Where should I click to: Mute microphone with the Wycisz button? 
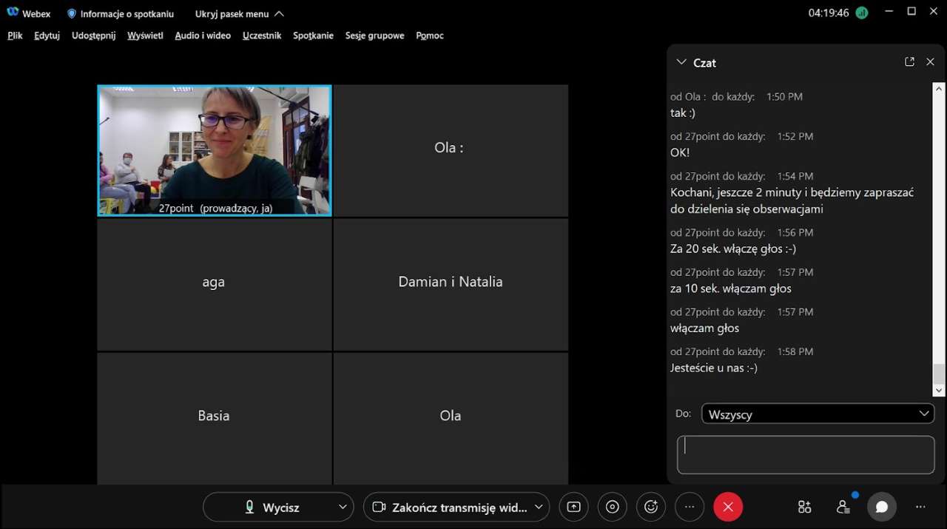[272, 507]
